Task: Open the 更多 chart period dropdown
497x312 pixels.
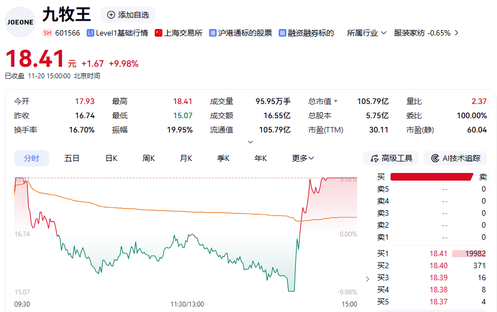Action: point(303,158)
